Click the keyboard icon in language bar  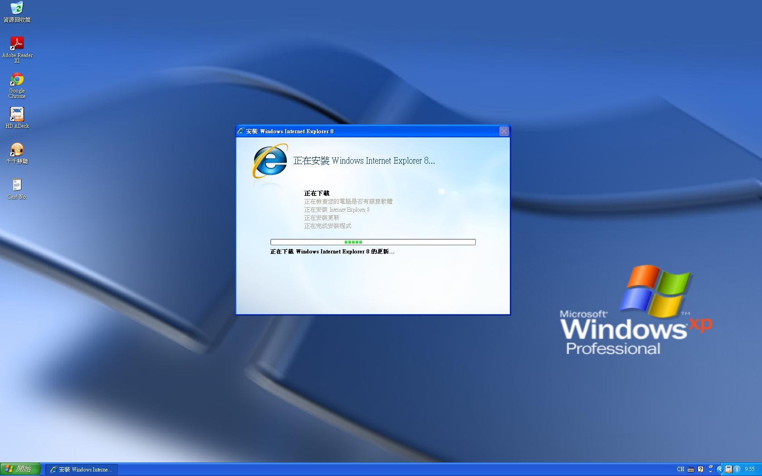click(691, 470)
